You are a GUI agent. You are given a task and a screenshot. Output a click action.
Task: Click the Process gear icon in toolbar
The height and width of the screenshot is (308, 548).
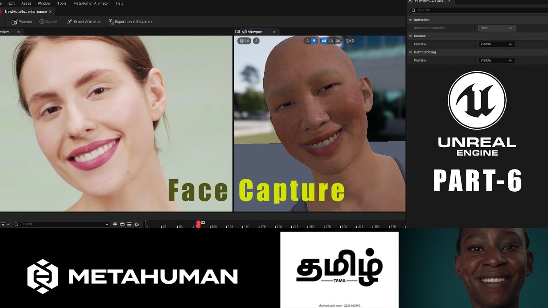click(x=15, y=21)
